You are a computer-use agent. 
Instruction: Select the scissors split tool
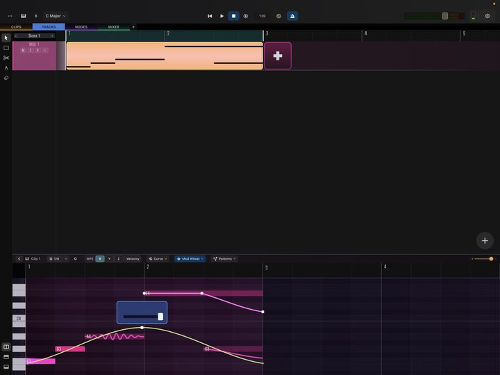pyautogui.click(x=6, y=58)
